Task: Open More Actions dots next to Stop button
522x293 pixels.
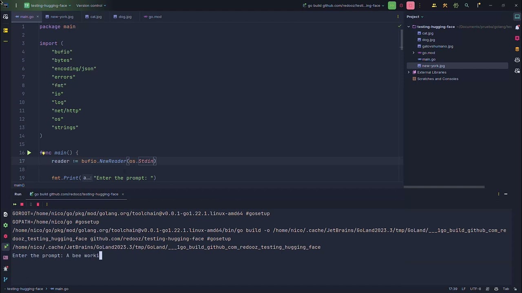Action: pyautogui.click(x=420, y=5)
